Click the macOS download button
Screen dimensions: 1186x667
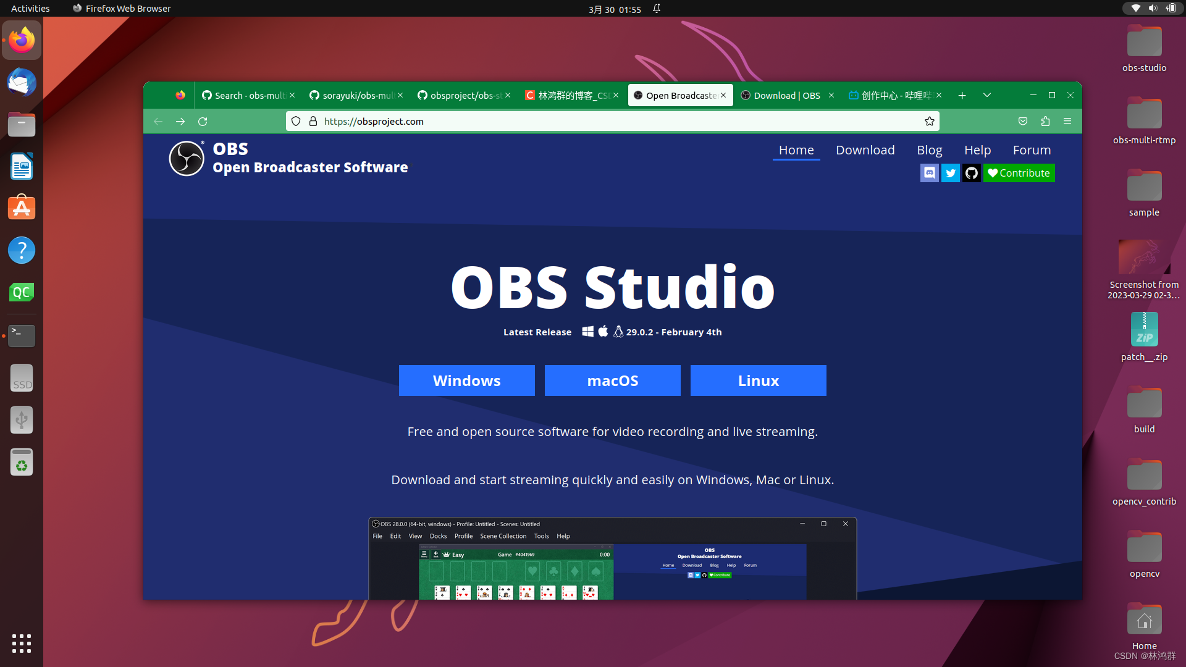(613, 380)
